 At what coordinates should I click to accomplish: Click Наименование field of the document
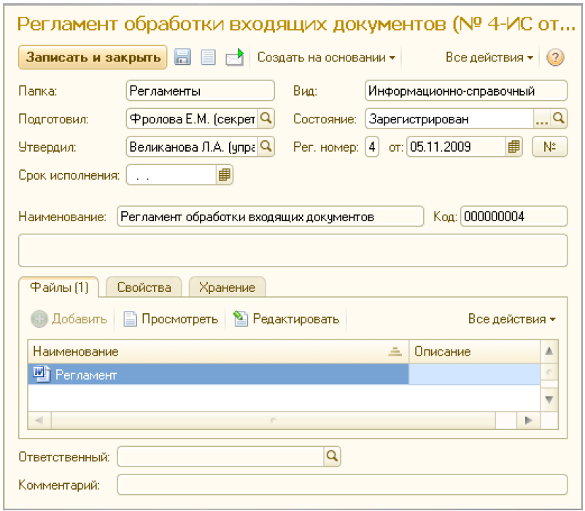(271, 217)
